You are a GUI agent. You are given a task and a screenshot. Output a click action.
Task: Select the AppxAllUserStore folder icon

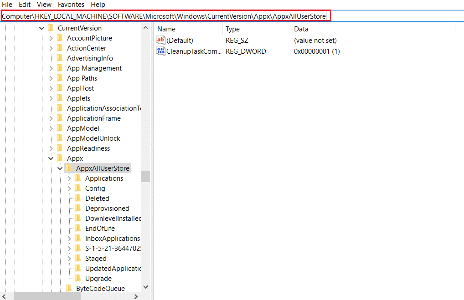click(69, 168)
